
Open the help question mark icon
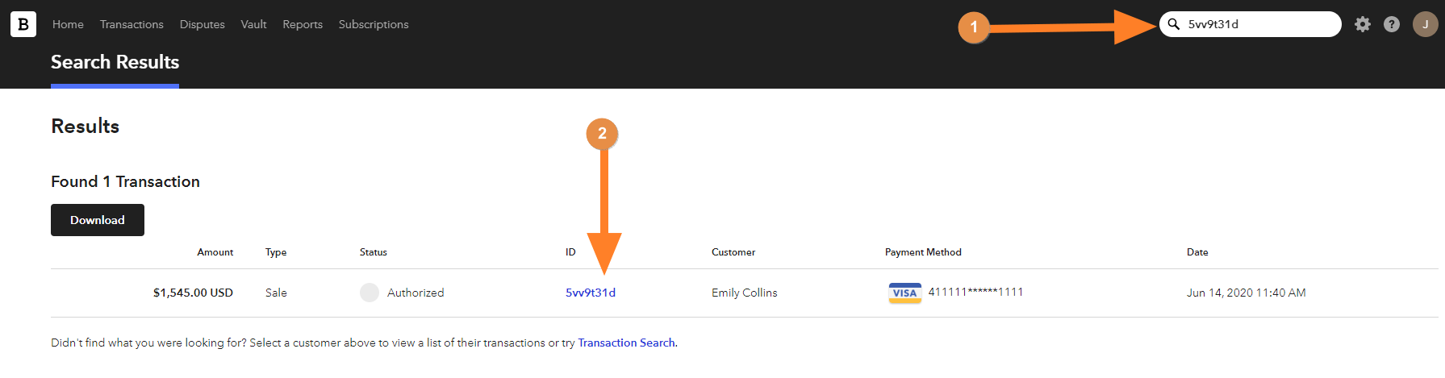[x=1392, y=24]
